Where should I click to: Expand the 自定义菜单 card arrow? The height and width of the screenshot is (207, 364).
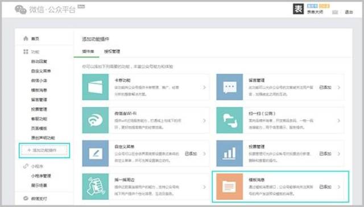pyautogui.click(x=204, y=154)
